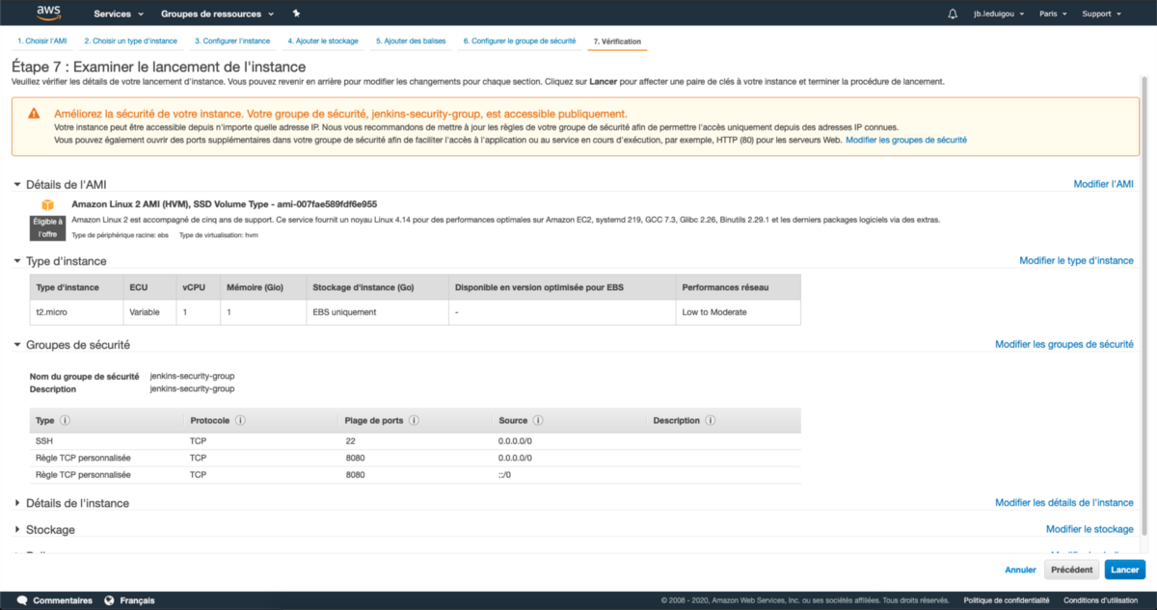
Task: Expand the Stockage section
Action: point(16,530)
